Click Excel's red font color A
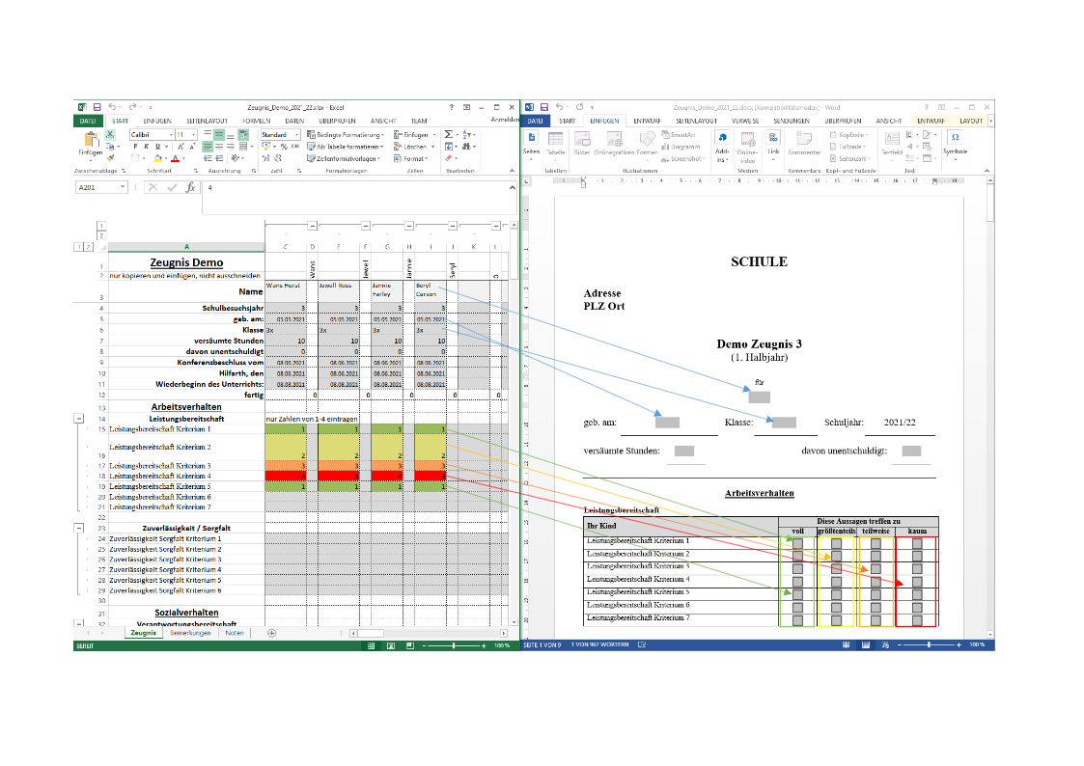Screen dimensions: 1084x766 click(175, 159)
